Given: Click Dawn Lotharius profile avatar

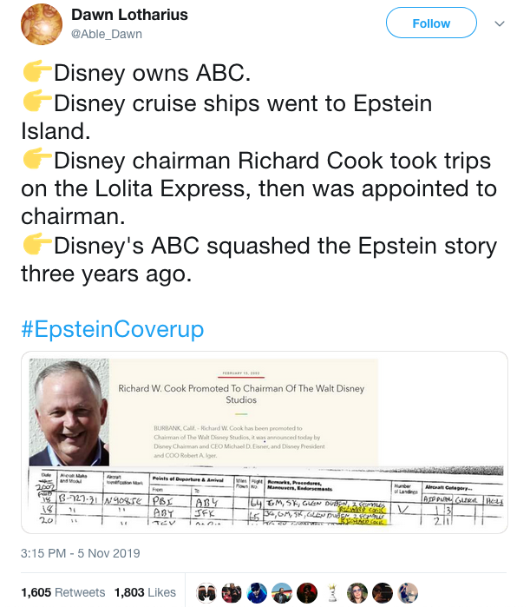Looking at the screenshot, I should pyautogui.click(x=40, y=25).
